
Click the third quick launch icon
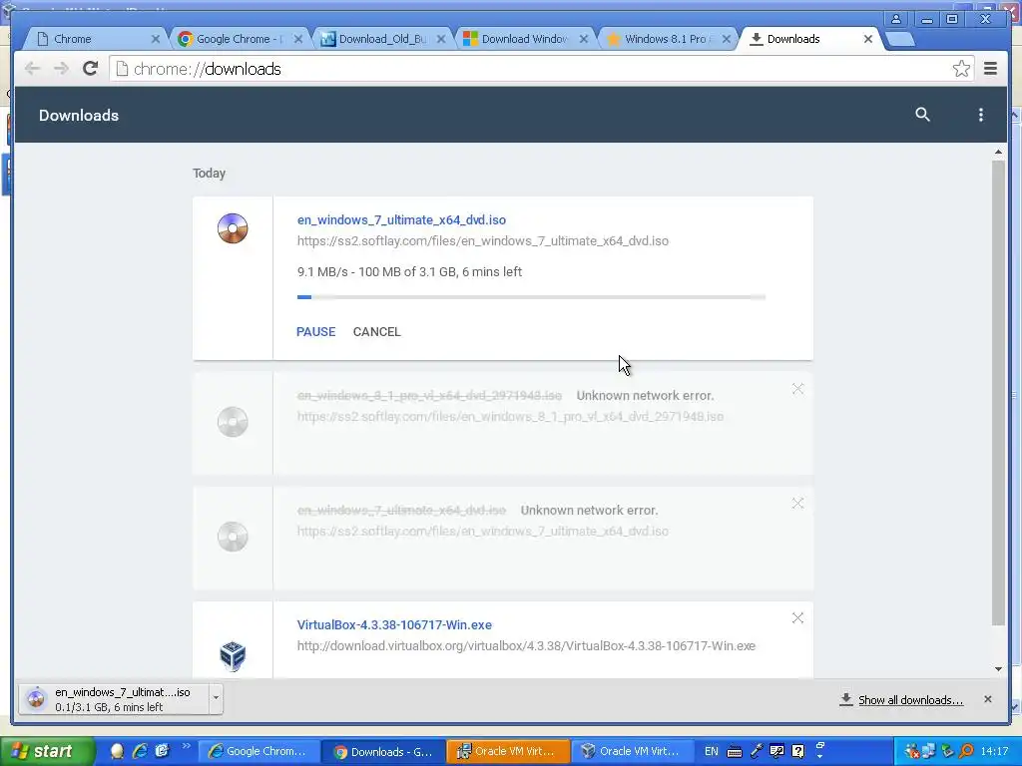click(x=162, y=751)
